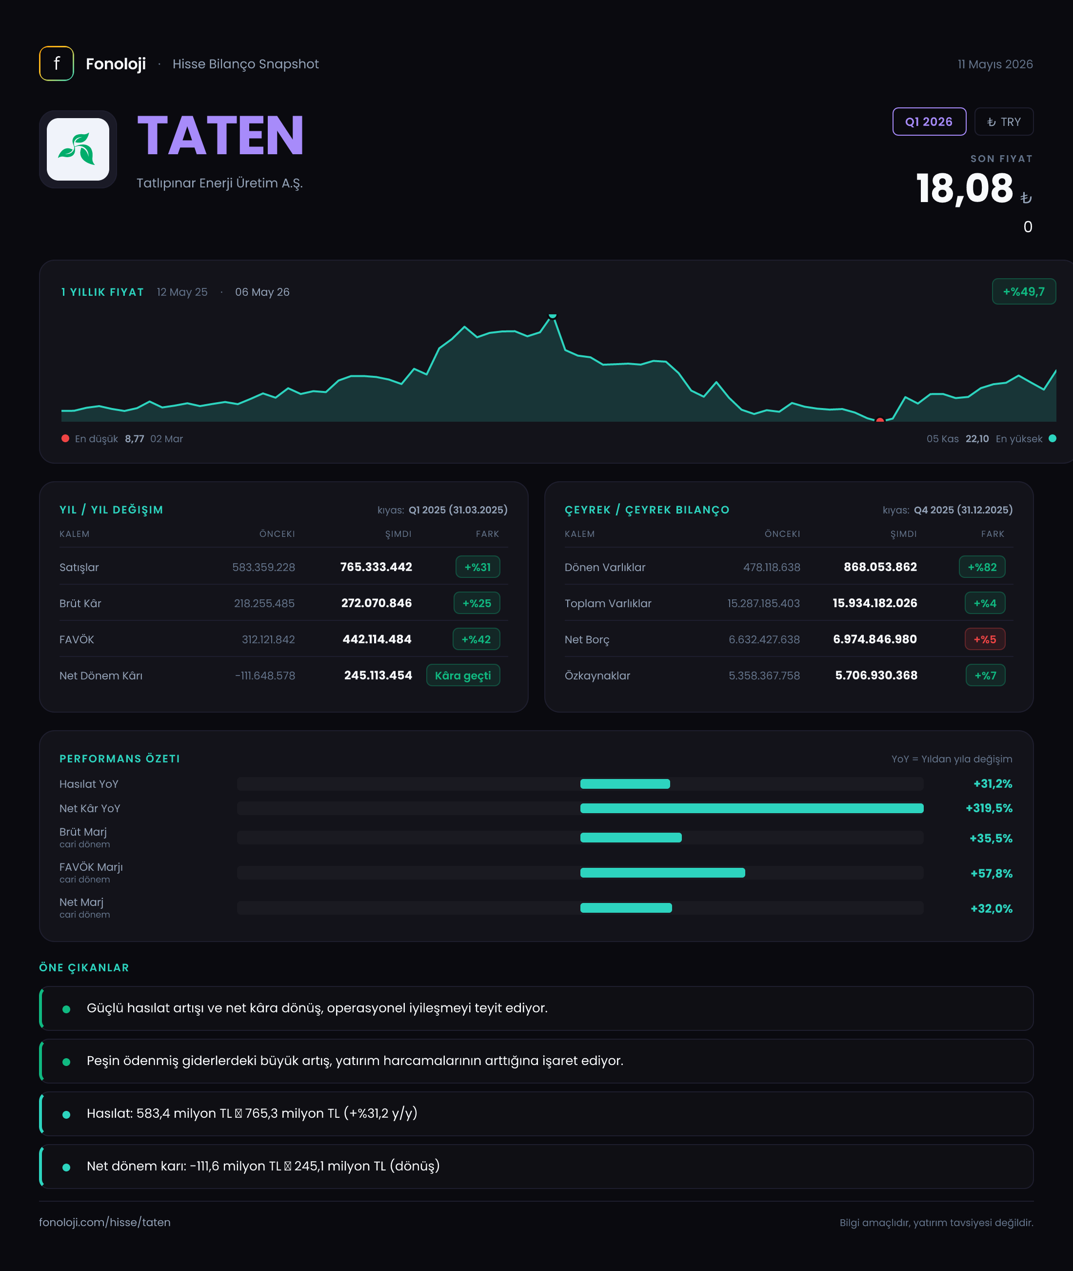Click the +%42 badge in FAVÖK row
The height and width of the screenshot is (1271, 1073).
(x=477, y=639)
